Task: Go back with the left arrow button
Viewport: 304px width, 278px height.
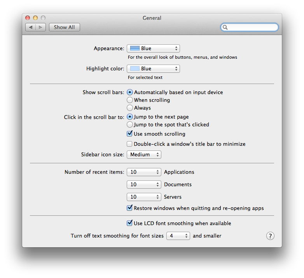Action: (31, 27)
